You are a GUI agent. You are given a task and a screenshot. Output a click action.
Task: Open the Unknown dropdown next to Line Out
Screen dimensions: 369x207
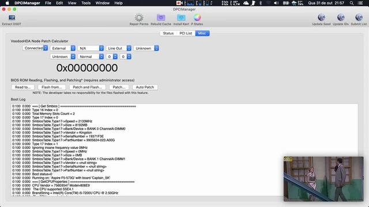[146, 48]
